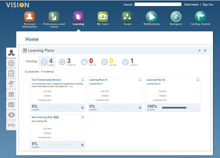The image size is (220, 158).
Task: Select the institution building sidebar icon
Action: point(11,94)
